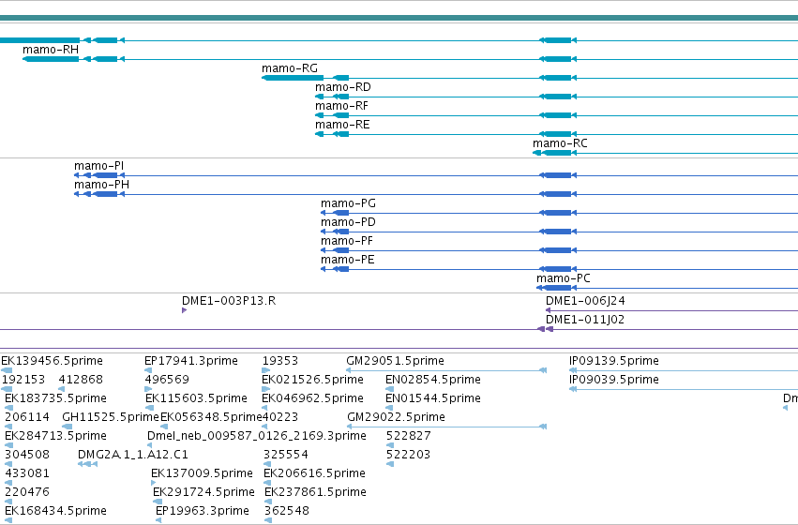This screenshot has height=525, width=798.
Task: Select the GM29022.5prime EST label
Action: [x=396, y=417]
